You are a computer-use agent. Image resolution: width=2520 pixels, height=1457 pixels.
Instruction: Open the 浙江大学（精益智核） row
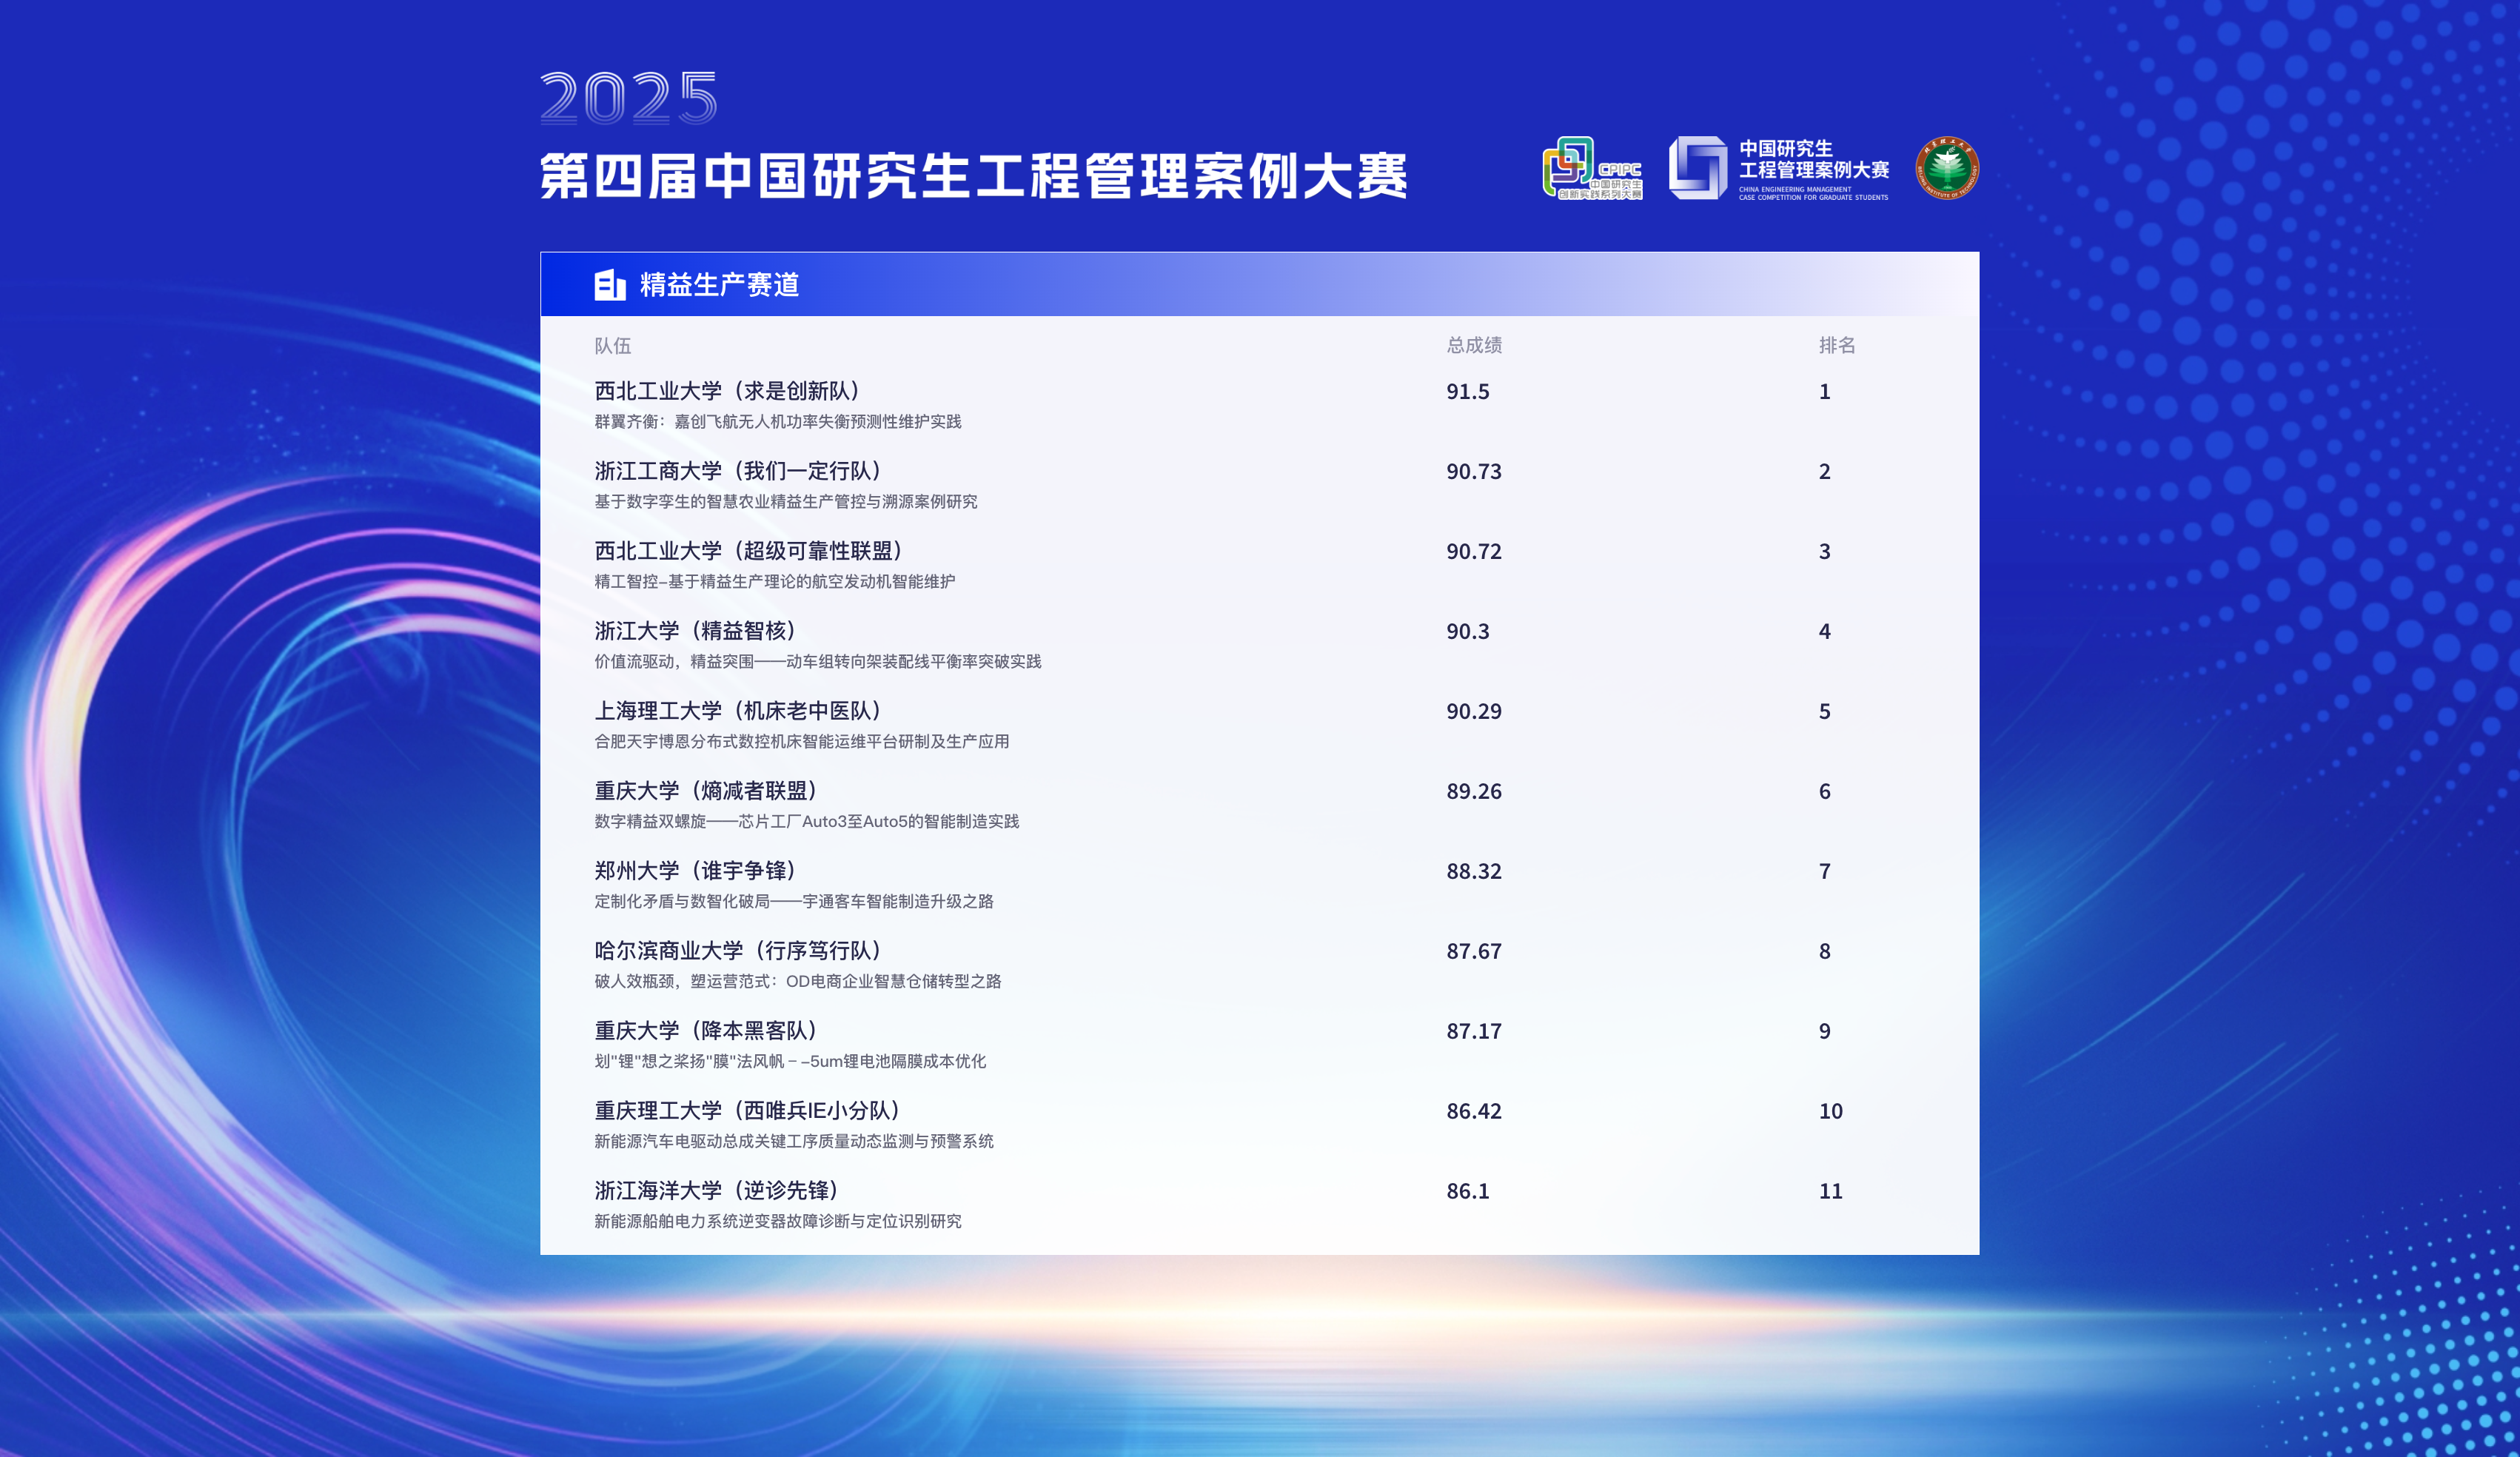click(695, 631)
